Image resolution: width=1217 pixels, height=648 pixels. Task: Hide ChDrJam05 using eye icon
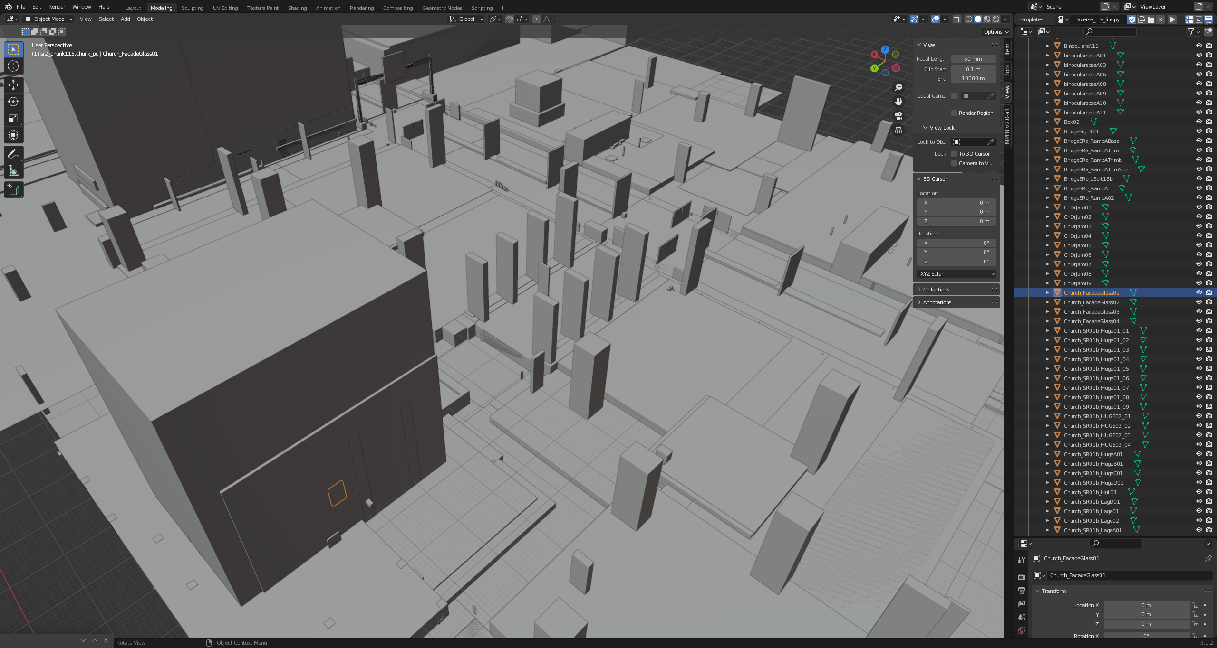pos(1199,245)
